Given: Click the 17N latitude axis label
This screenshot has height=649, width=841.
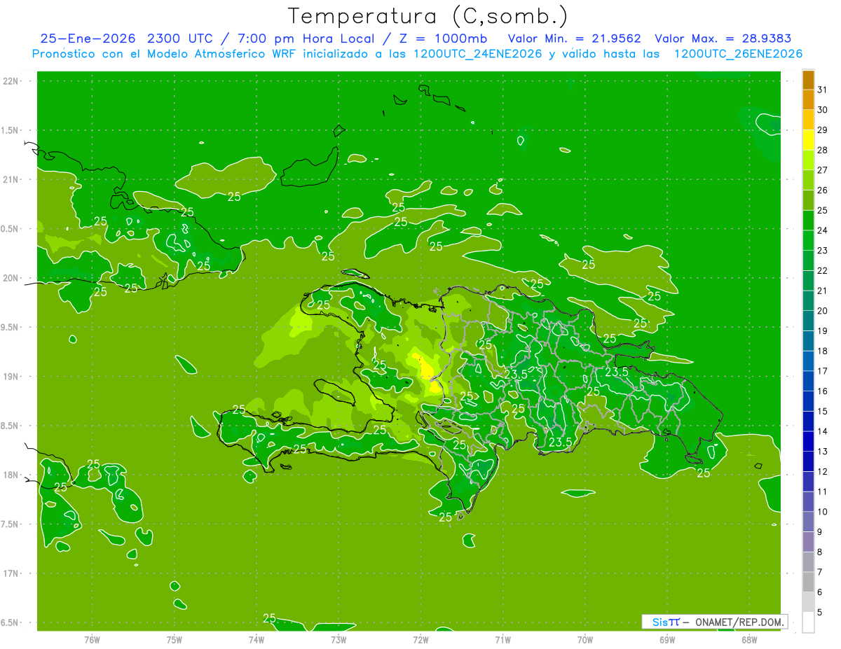Looking at the screenshot, I should point(11,574).
